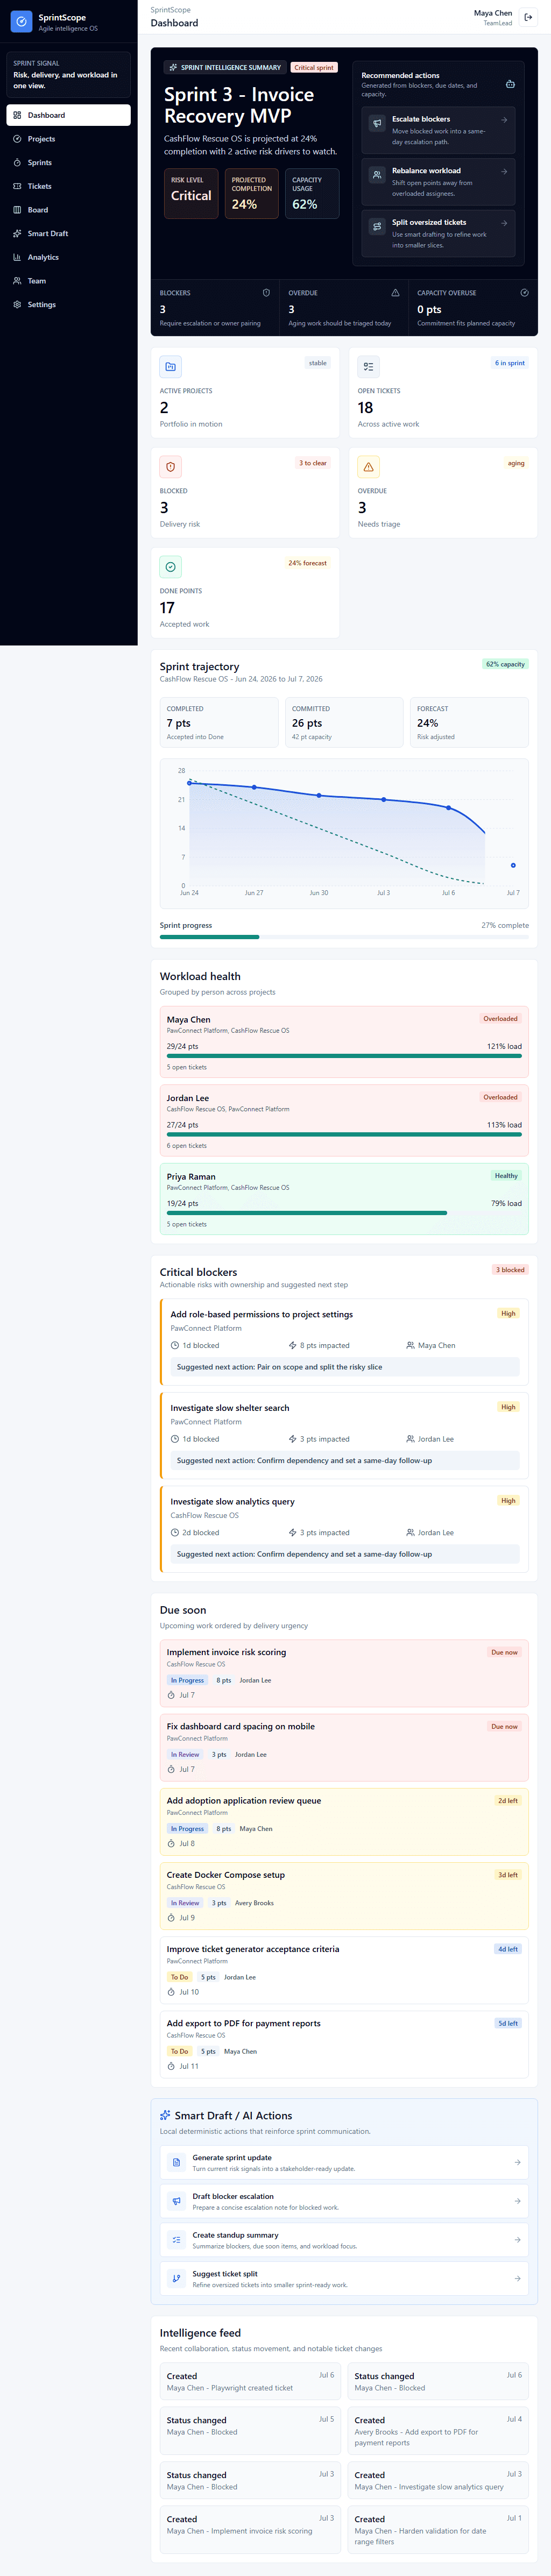Click the SprintScope logo icon
Screen dimensions: 551x2576
tap(21, 21)
